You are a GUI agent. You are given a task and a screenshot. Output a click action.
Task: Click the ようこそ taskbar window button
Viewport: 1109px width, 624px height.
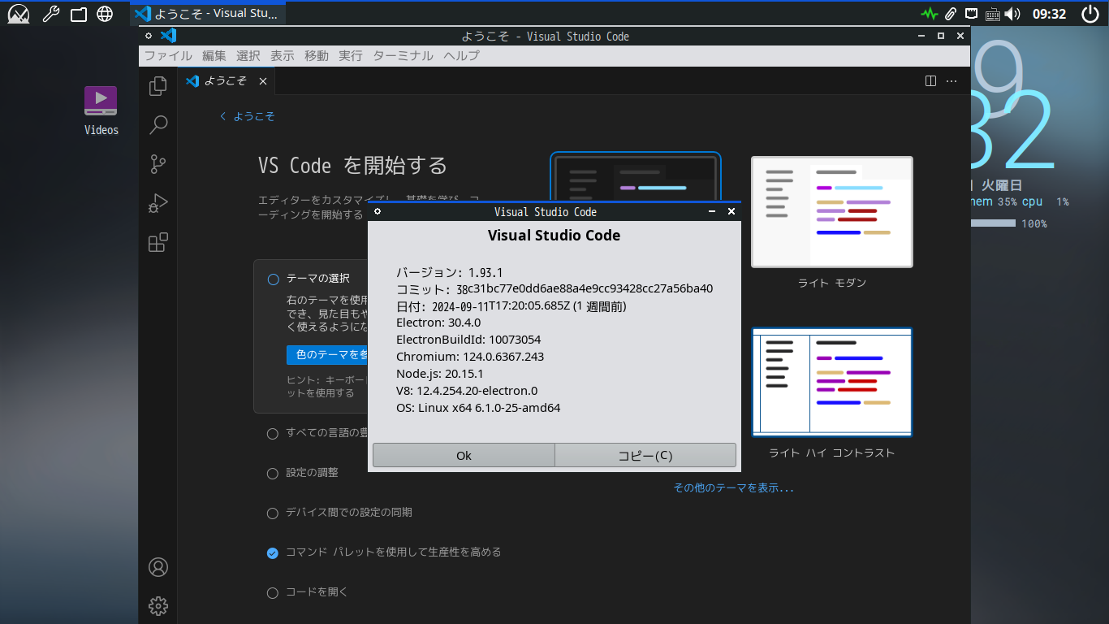(x=208, y=14)
